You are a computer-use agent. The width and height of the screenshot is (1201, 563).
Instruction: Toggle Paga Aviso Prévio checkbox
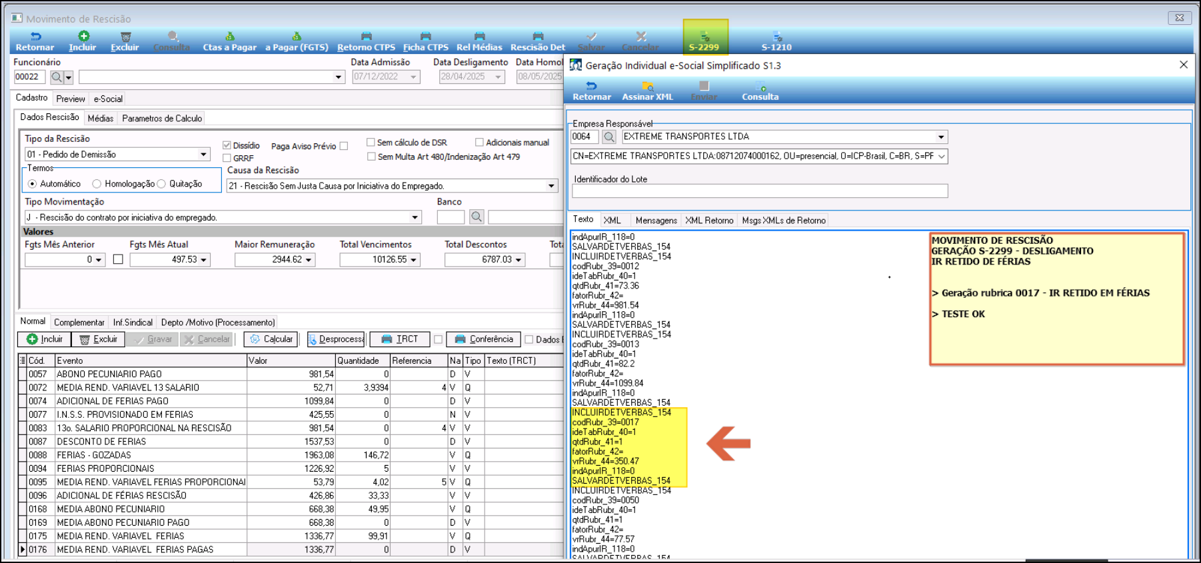click(344, 146)
